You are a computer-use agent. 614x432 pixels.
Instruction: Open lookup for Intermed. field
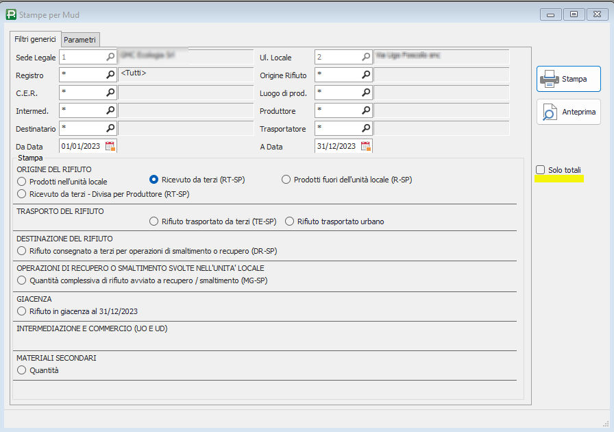click(110, 110)
